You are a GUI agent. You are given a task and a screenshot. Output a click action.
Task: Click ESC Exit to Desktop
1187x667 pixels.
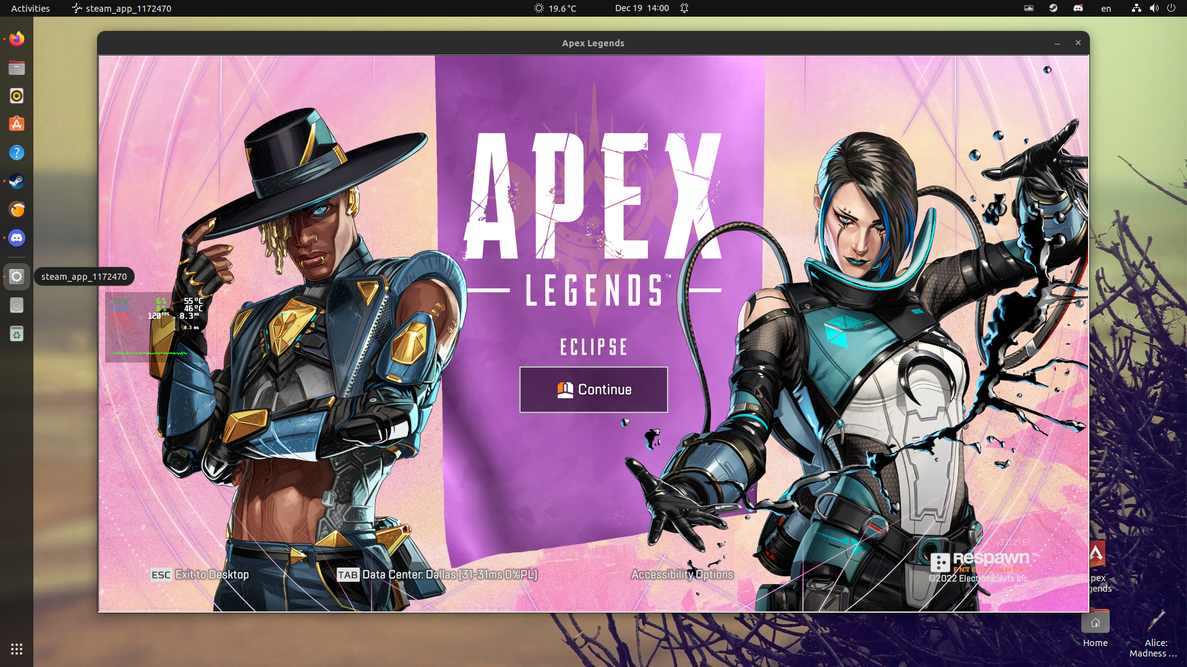[200, 575]
